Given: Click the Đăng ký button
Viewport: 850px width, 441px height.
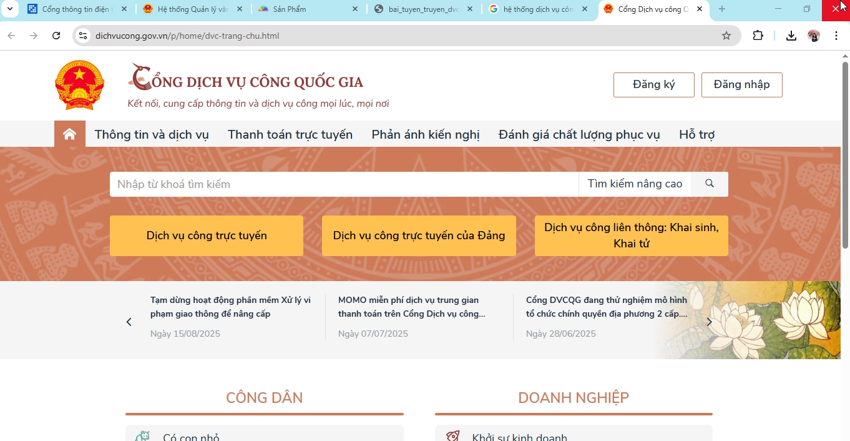Looking at the screenshot, I should [653, 85].
